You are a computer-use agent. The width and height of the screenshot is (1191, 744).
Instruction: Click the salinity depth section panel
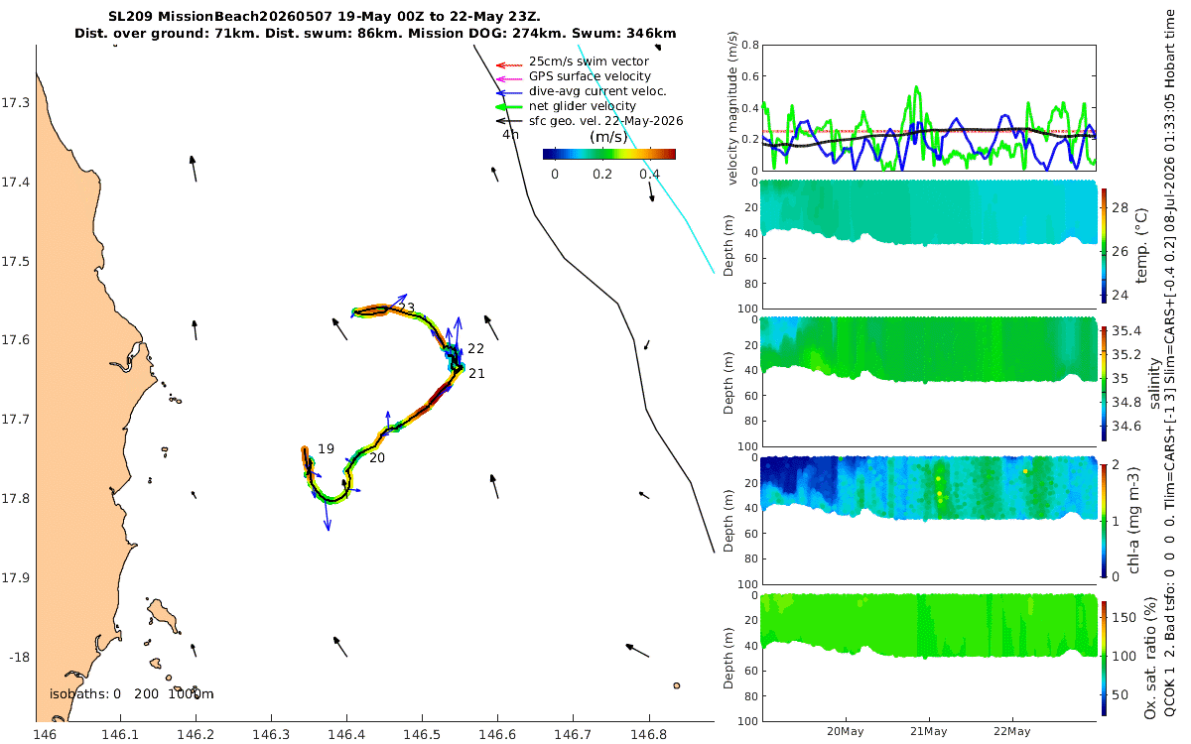click(x=927, y=381)
